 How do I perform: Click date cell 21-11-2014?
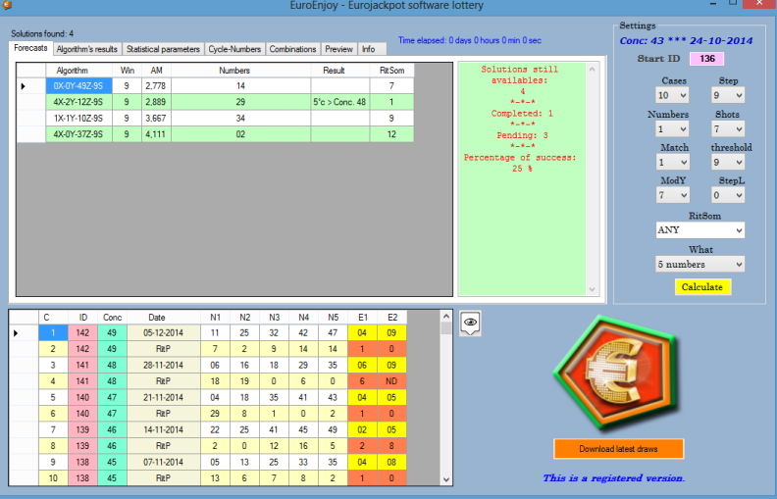(164, 397)
